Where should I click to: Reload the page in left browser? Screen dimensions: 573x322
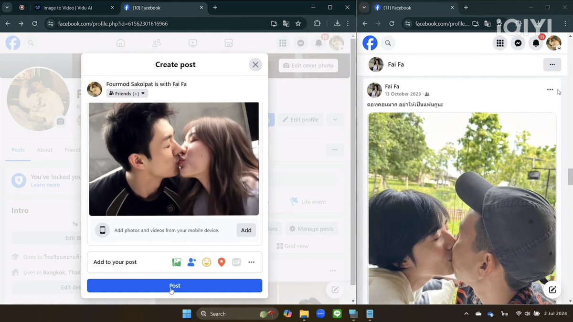click(34, 23)
